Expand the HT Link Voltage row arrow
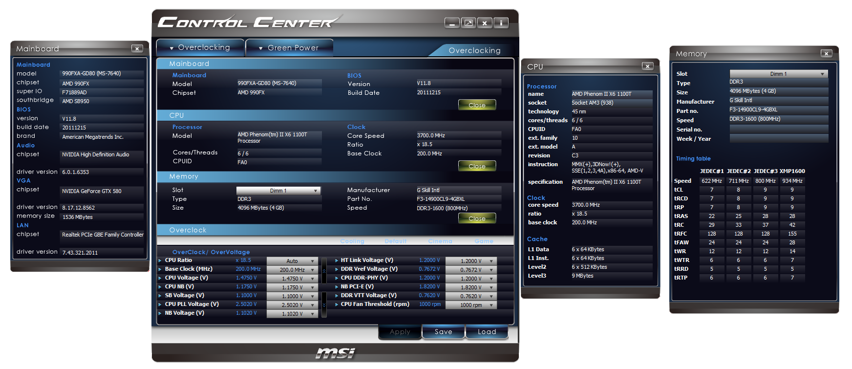852x369 pixels. [337, 260]
